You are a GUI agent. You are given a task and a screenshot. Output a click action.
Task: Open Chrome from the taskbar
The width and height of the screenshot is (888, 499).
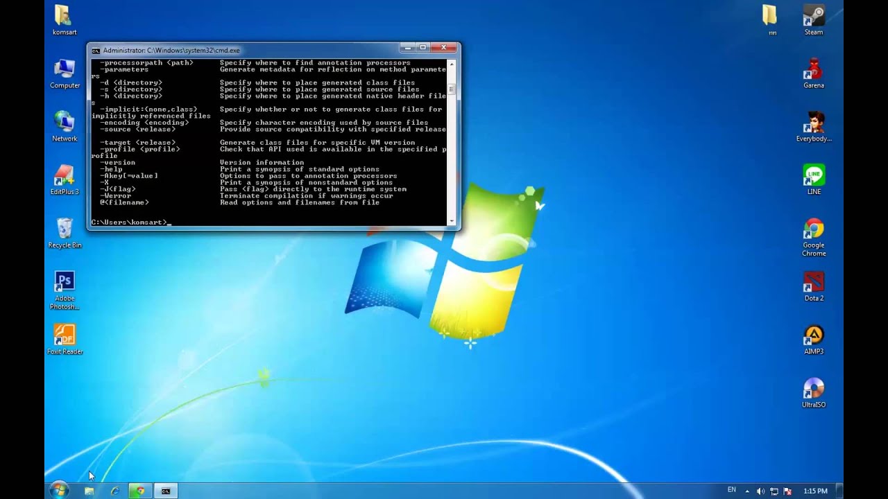[x=140, y=491]
